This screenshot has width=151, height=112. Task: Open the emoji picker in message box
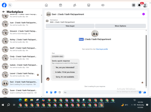tap(140, 92)
